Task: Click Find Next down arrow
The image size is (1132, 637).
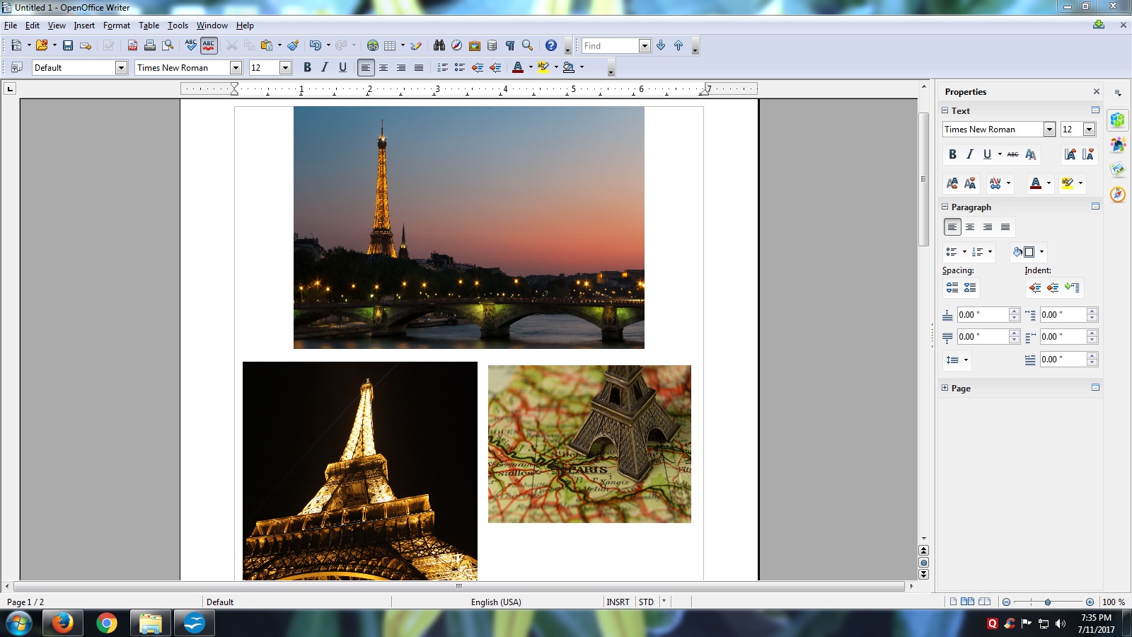Action: click(x=661, y=45)
